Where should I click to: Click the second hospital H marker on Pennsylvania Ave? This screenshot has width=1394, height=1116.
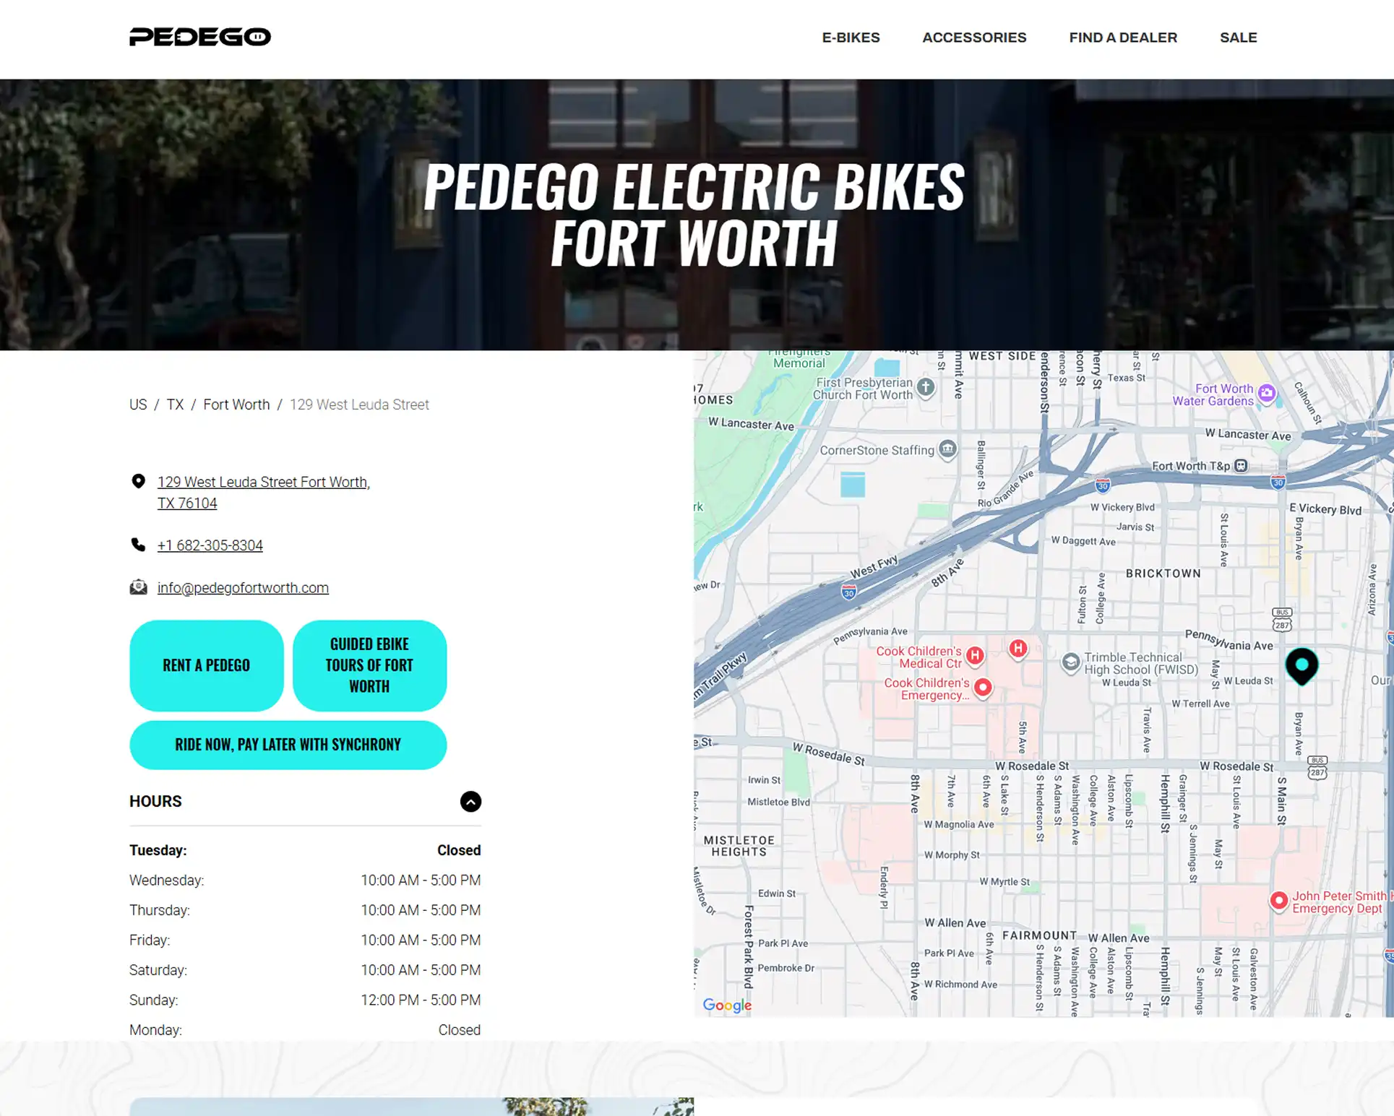[1018, 649]
